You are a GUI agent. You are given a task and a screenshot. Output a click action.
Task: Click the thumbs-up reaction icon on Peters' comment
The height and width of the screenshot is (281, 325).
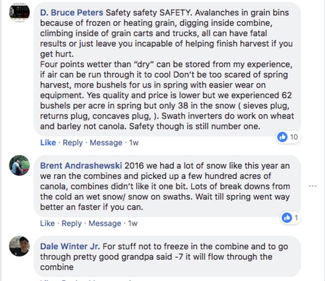coord(283,137)
